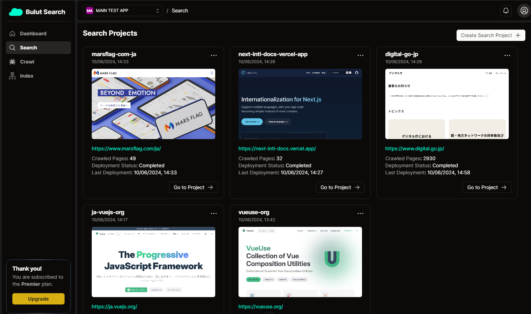Viewport: 531px width, 314px height.
Task: Click the Dashboard home icon
Action: (12, 34)
